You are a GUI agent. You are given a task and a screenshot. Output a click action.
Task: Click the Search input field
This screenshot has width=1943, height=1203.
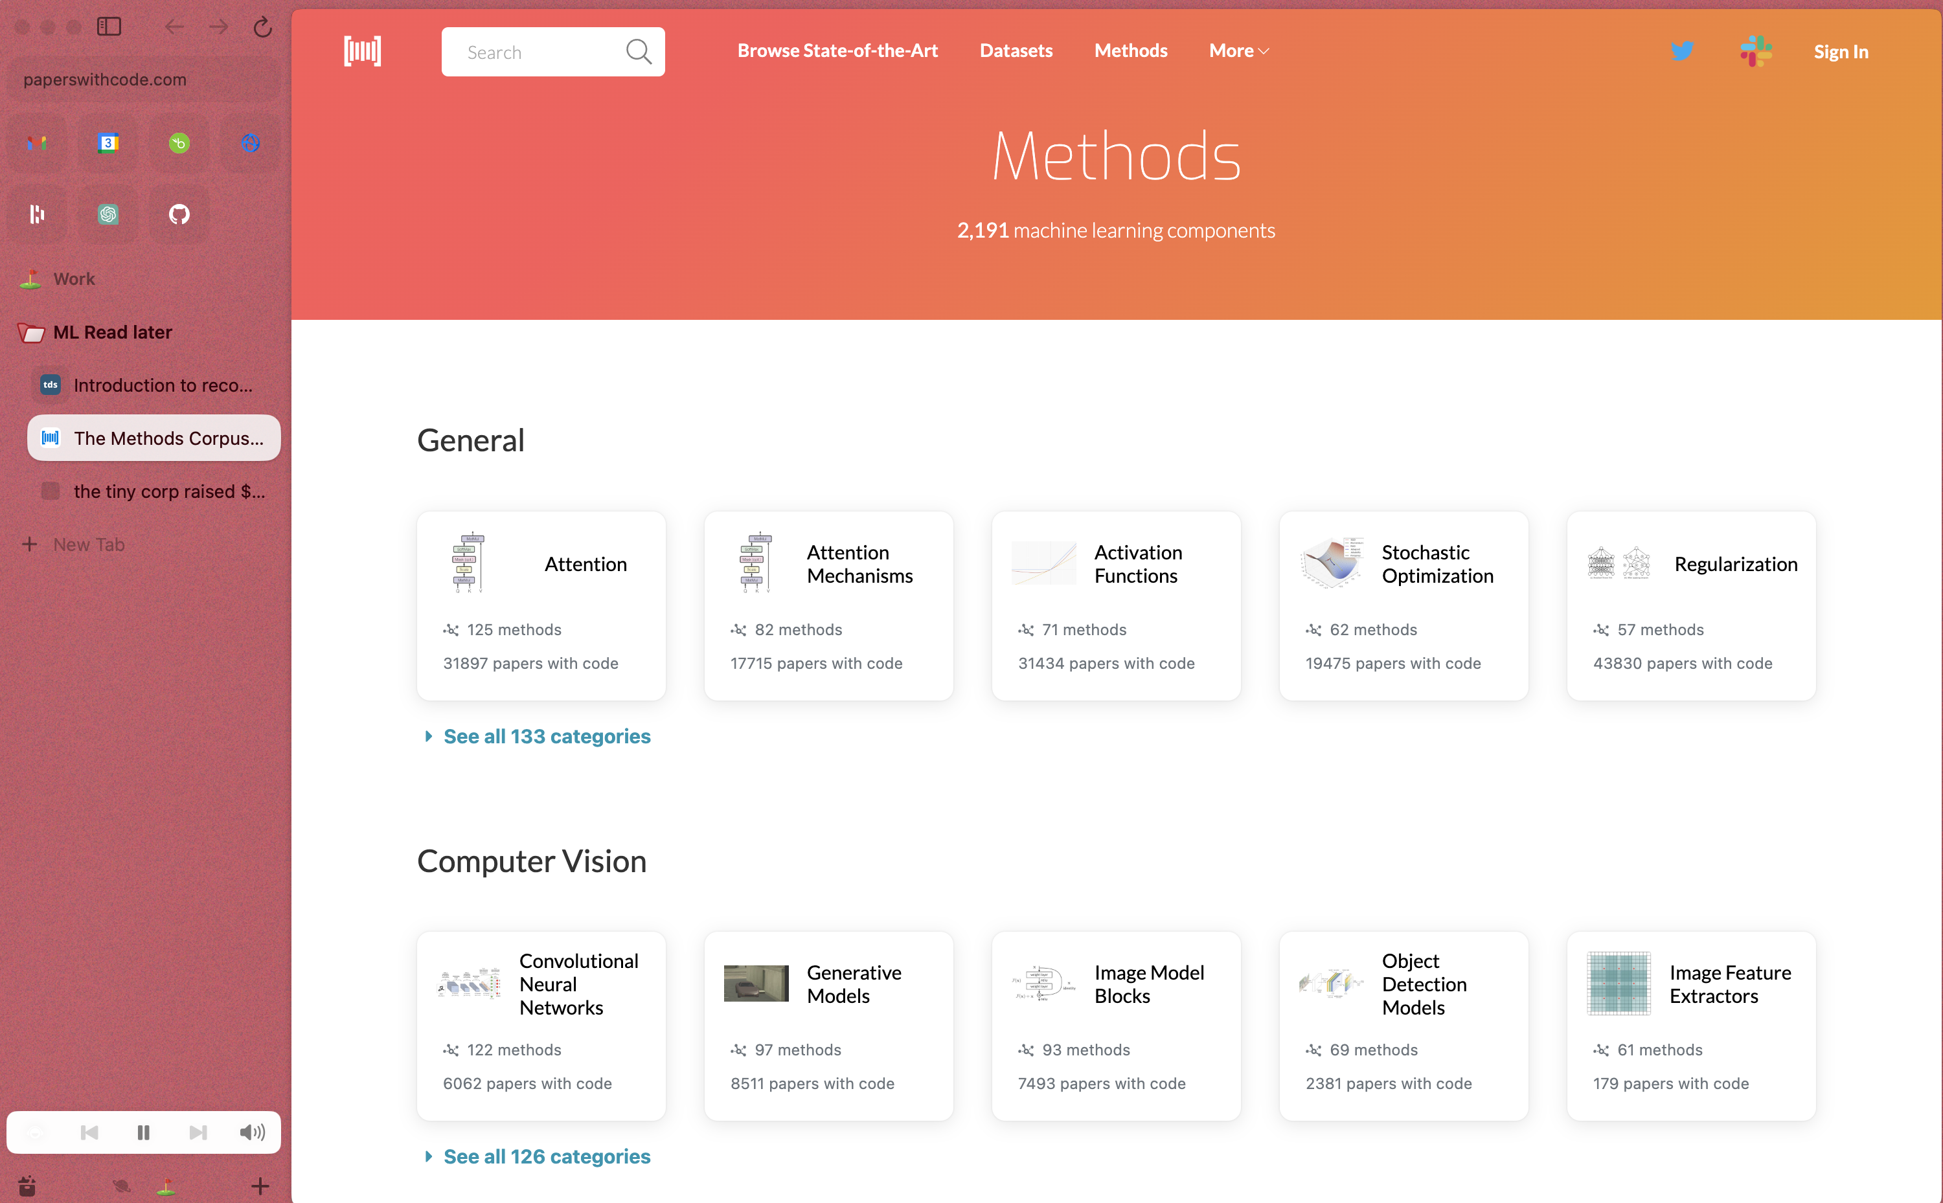533,52
